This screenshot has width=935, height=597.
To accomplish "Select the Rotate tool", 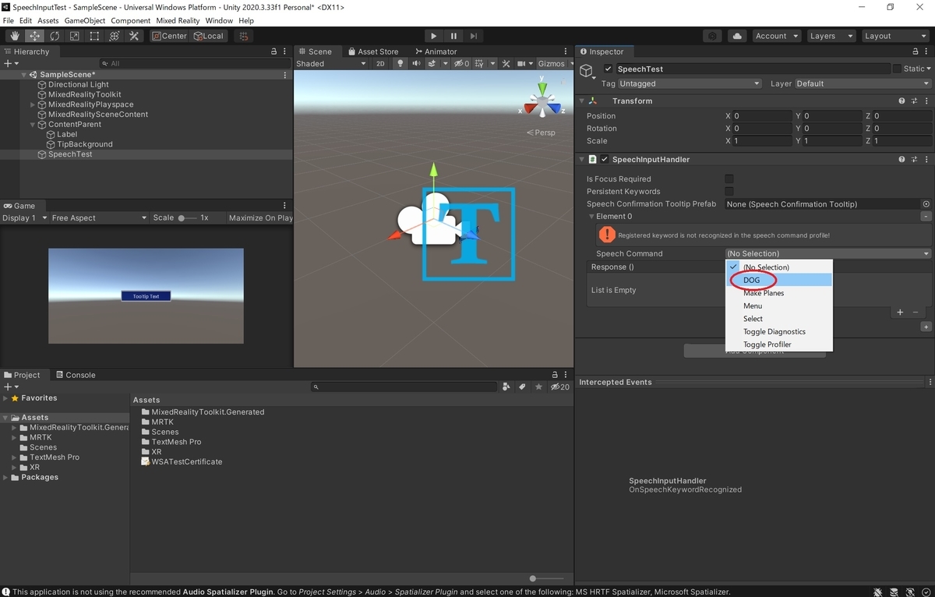I will coord(55,36).
